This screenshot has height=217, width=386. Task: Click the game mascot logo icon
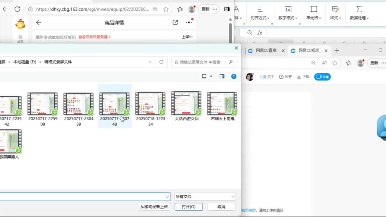point(20,24)
